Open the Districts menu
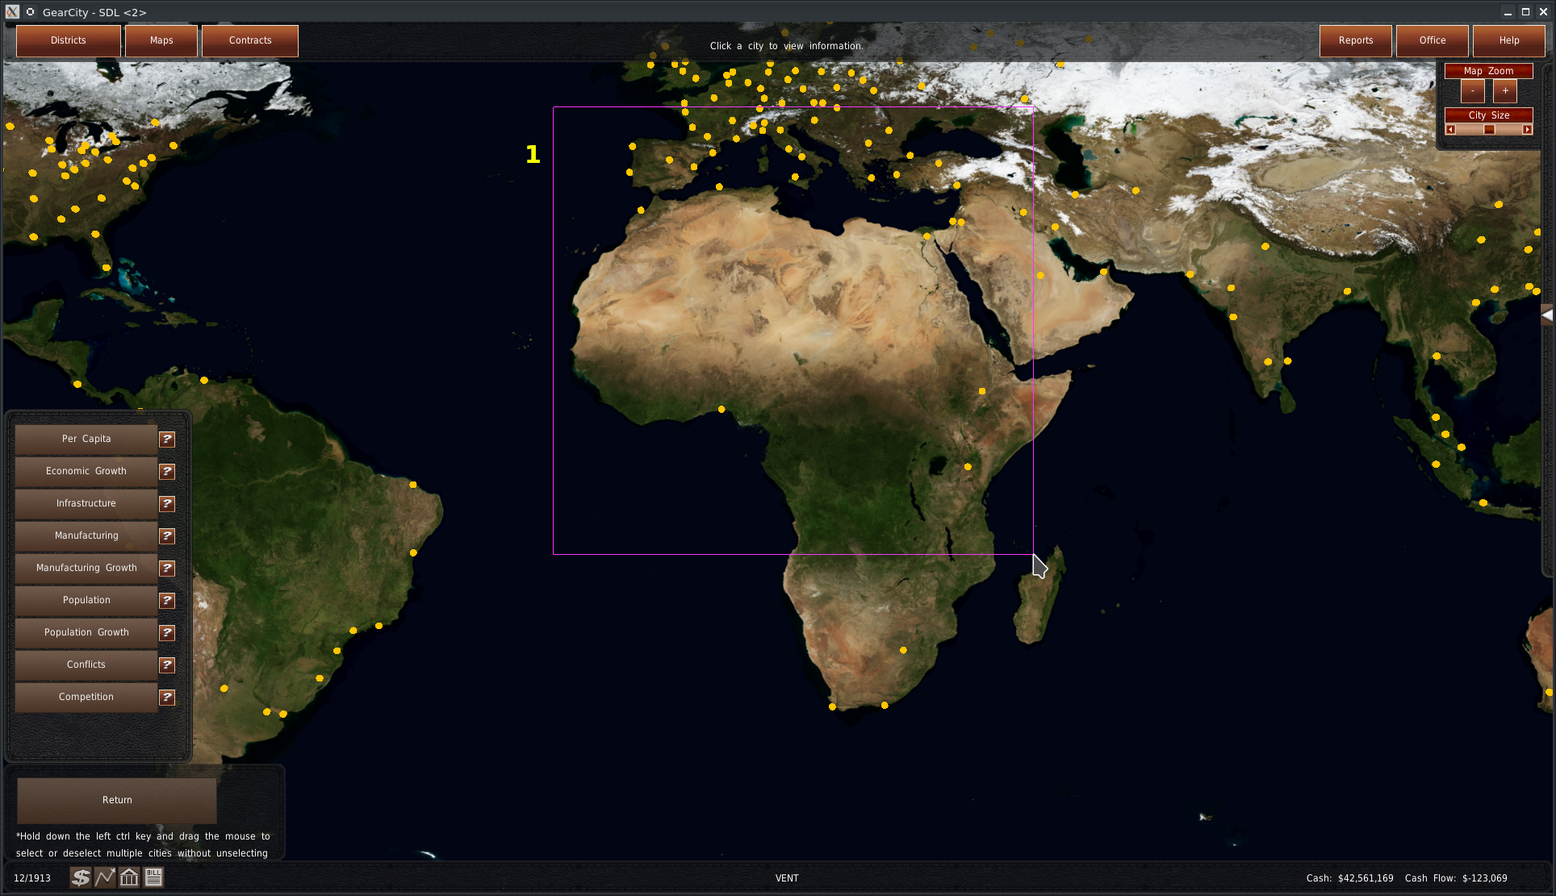This screenshot has width=1556, height=896. [x=69, y=40]
